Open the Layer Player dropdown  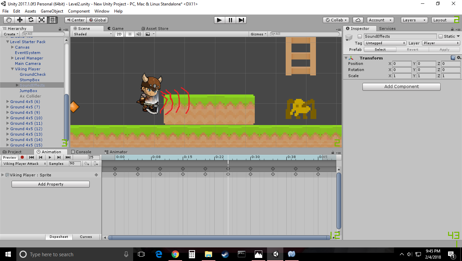click(441, 43)
